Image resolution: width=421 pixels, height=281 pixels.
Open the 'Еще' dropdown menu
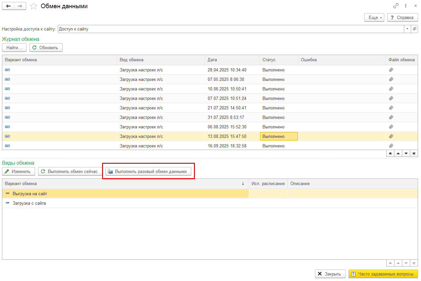(374, 18)
